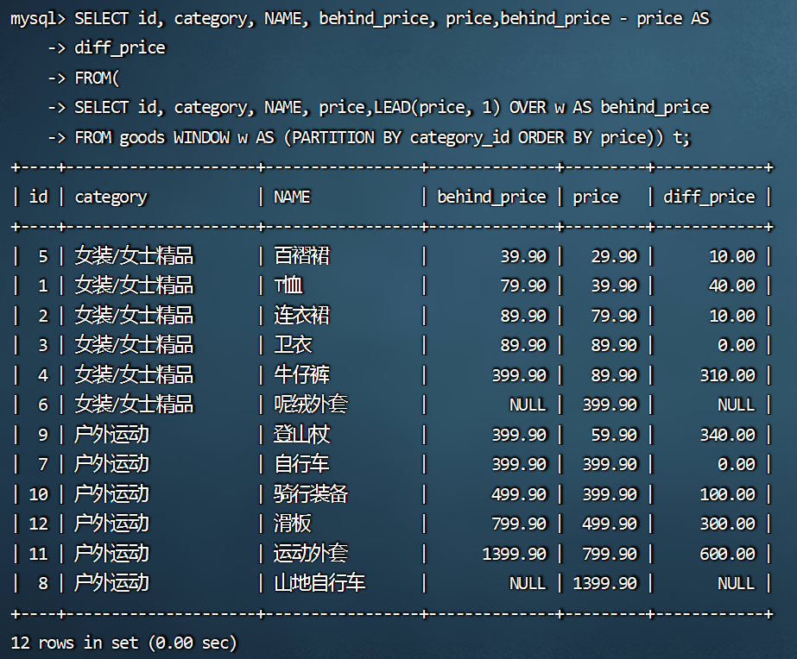
Task: Click the 29.90 price value
Action: tap(614, 256)
